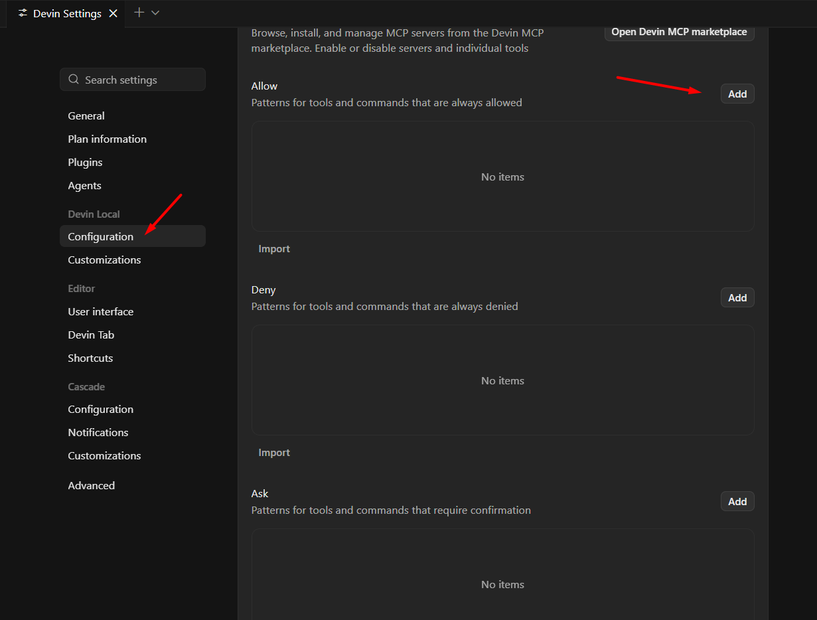817x620 pixels.
Task: Select Configuration under Devin Local
Action: [133, 236]
